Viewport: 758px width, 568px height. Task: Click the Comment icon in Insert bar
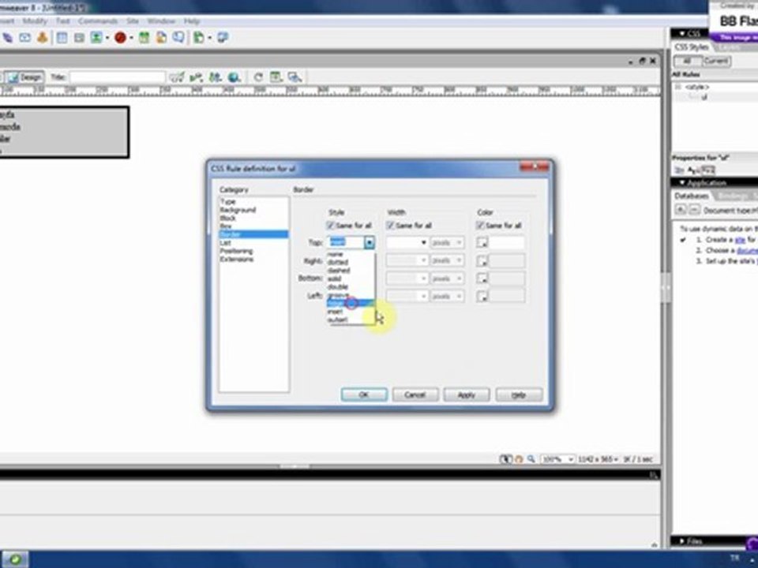coord(178,38)
